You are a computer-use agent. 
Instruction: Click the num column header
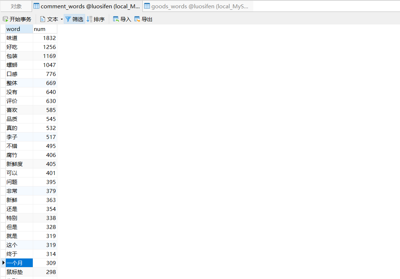(x=45, y=29)
